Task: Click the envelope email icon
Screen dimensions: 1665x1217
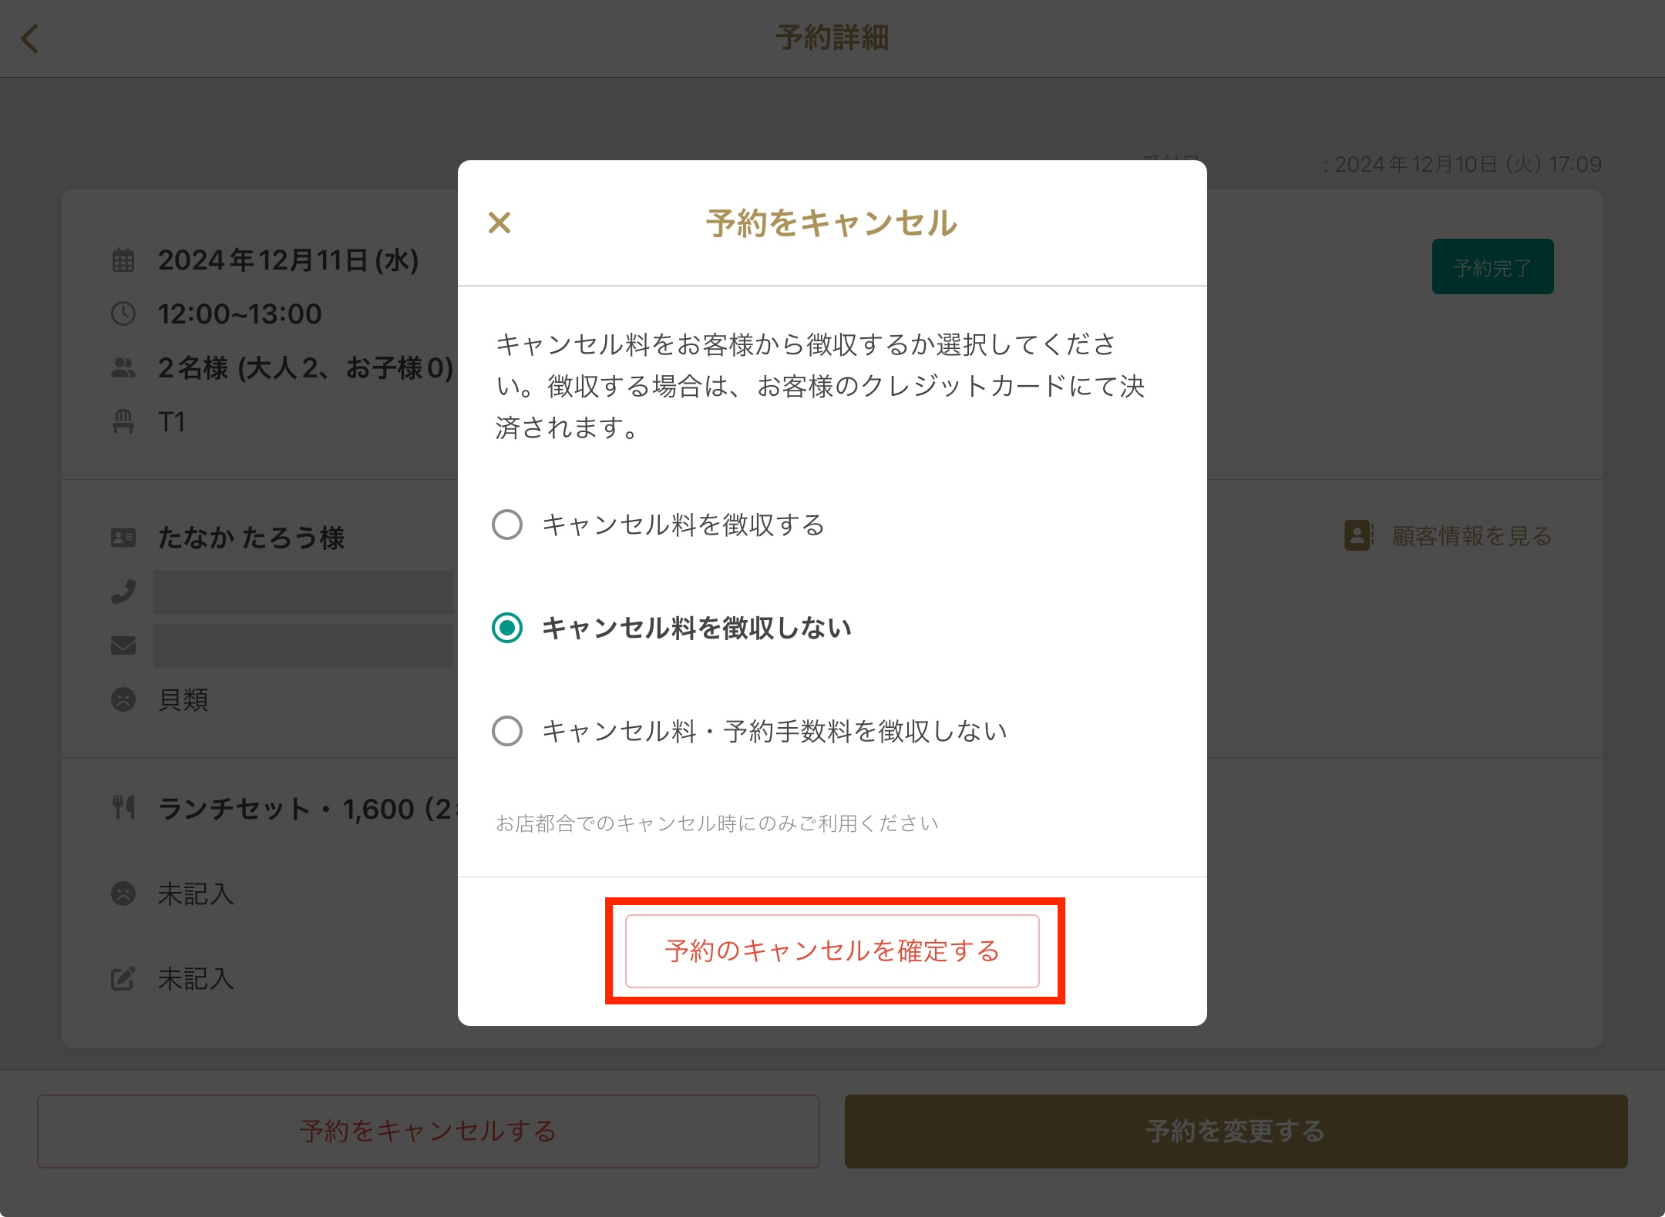Action: [x=123, y=645]
